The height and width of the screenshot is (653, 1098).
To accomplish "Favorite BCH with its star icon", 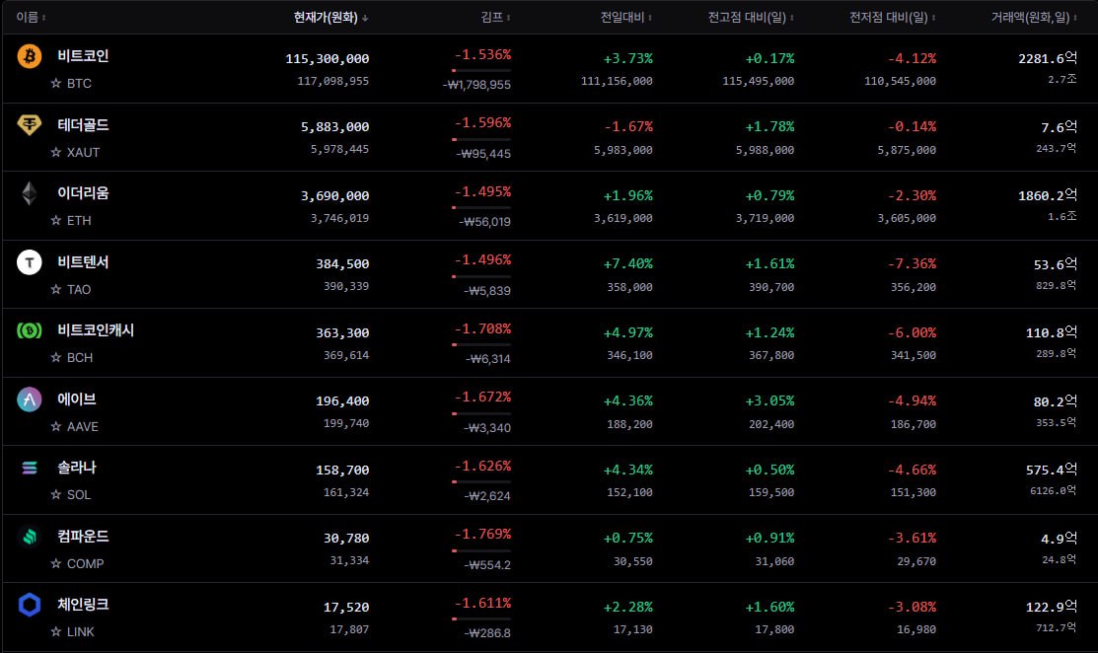I will pyautogui.click(x=56, y=358).
